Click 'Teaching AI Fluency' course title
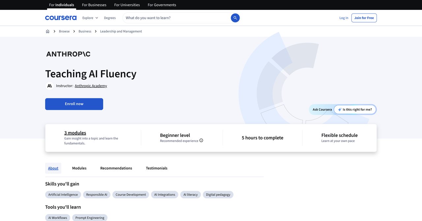 coord(91,74)
